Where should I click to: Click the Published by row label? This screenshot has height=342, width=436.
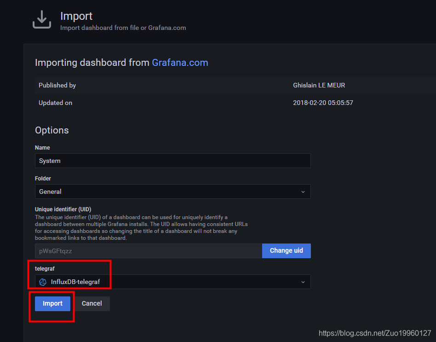(57, 86)
